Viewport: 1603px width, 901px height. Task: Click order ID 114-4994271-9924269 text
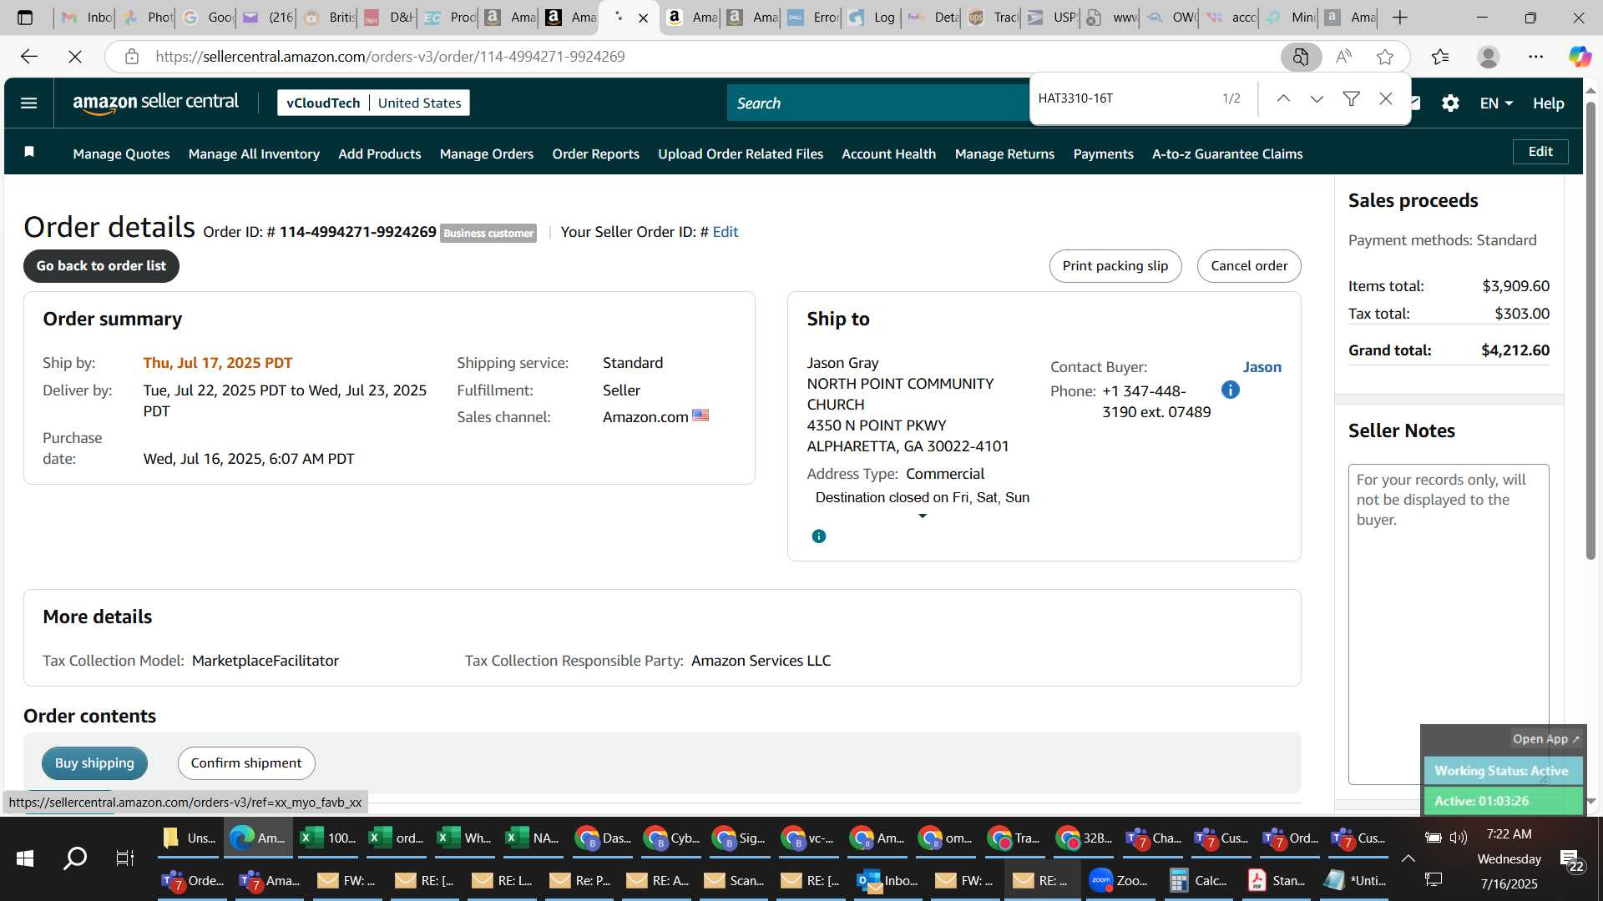click(357, 232)
